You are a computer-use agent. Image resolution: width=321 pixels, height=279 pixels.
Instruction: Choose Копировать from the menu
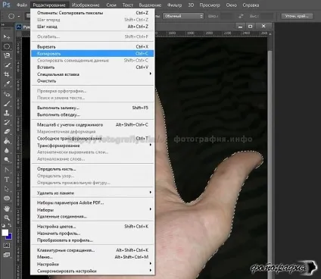92,54
